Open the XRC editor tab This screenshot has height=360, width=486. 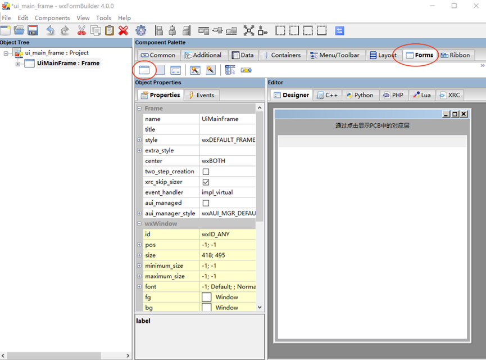[449, 95]
